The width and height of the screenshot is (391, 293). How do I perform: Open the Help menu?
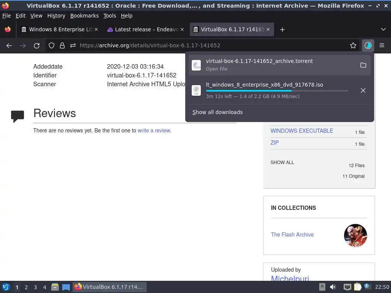tap(127, 16)
